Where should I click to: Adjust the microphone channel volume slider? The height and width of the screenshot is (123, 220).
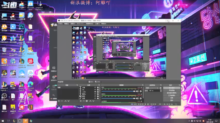point(118,98)
